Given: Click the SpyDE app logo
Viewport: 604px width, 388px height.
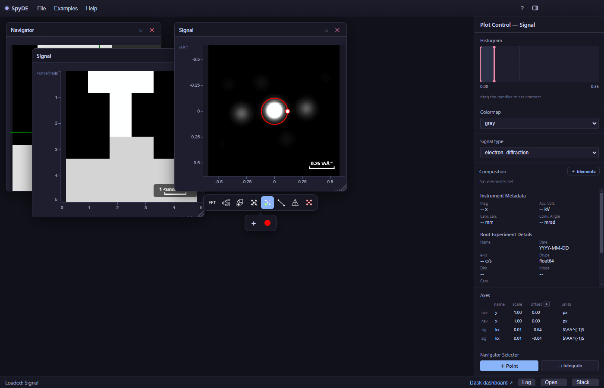Looking at the screenshot, I should [x=17, y=8].
